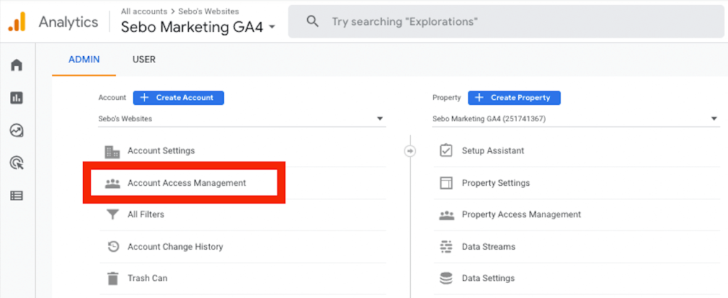Image resolution: width=728 pixels, height=298 pixels.
Task: Click the arrow circle between columns
Action: (x=410, y=151)
